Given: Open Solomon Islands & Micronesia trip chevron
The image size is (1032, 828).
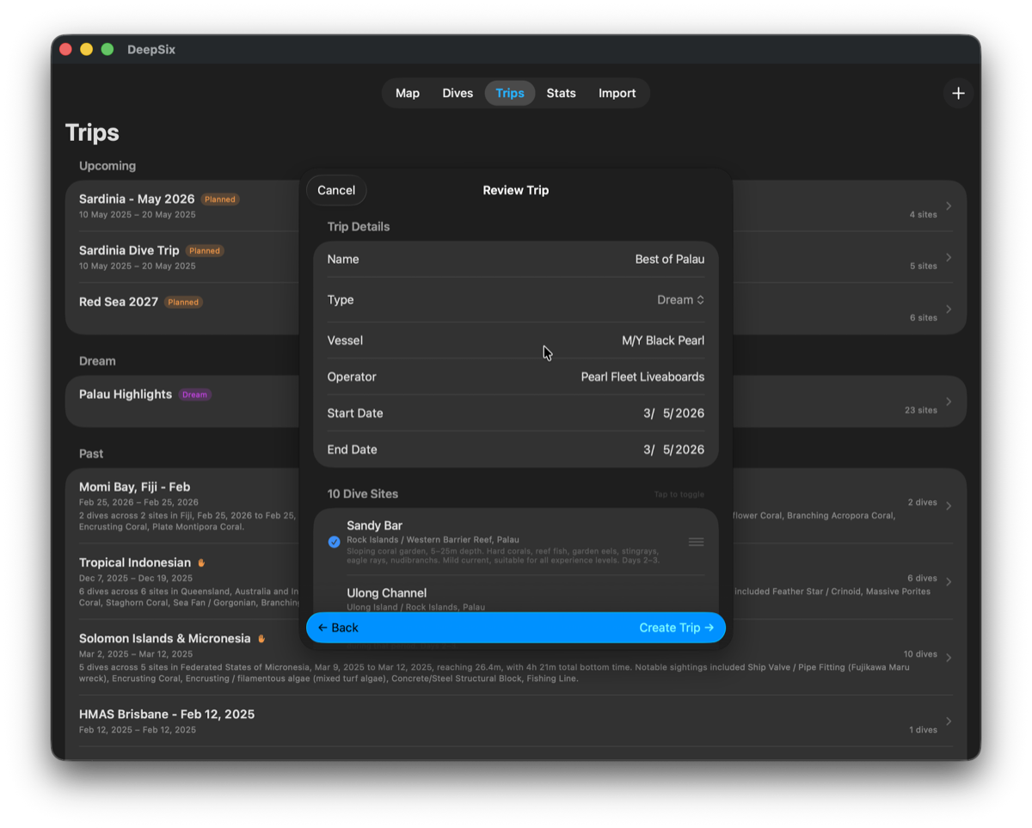Looking at the screenshot, I should click(949, 658).
